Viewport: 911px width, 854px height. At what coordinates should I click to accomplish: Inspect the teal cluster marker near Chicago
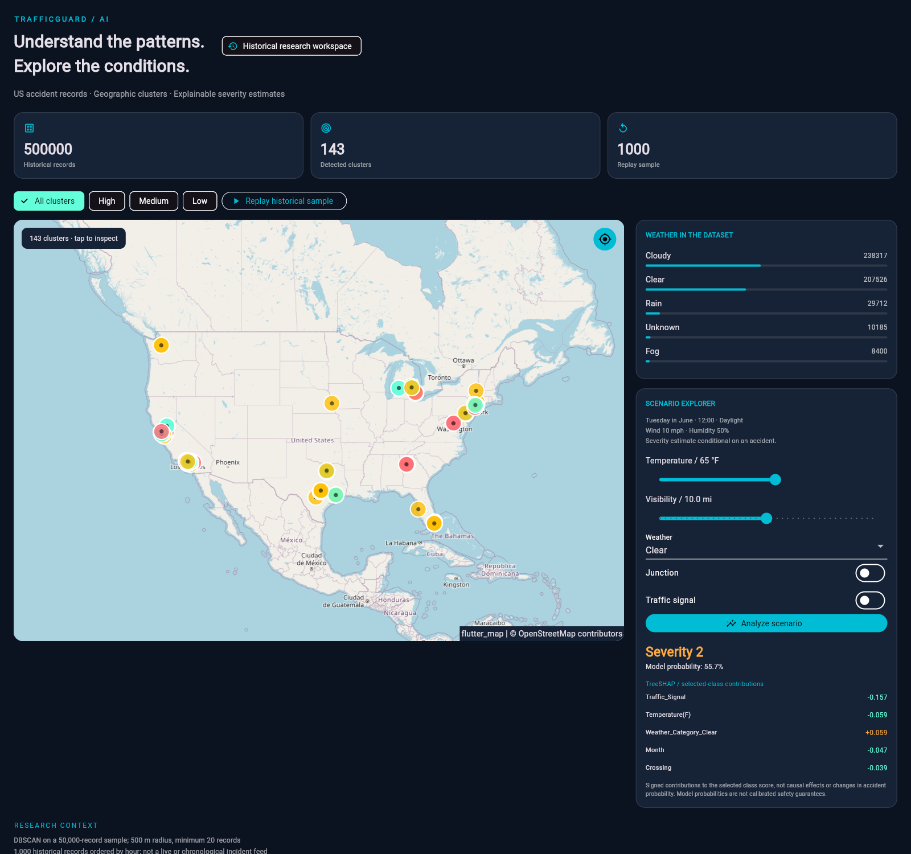click(399, 388)
